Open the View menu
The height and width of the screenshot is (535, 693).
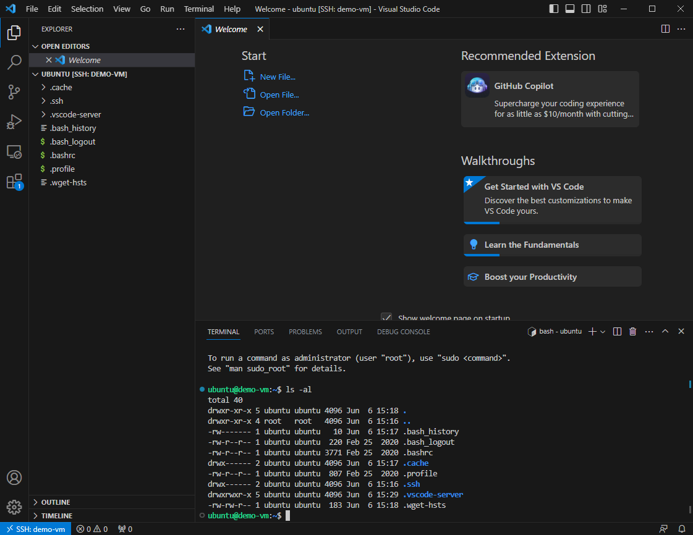tap(122, 9)
